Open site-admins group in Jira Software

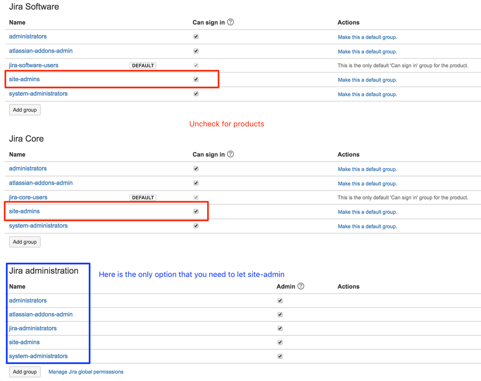coord(24,79)
